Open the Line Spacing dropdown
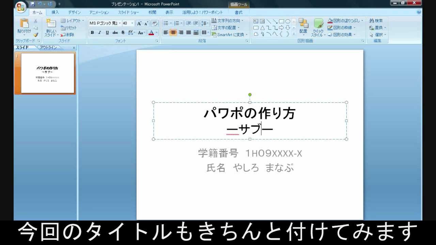The image size is (436, 245). [x=205, y=23]
